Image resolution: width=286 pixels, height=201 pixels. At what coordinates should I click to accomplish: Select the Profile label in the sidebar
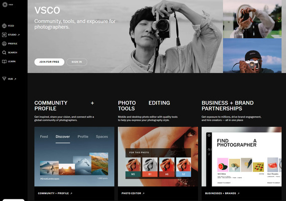(x=13, y=44)
